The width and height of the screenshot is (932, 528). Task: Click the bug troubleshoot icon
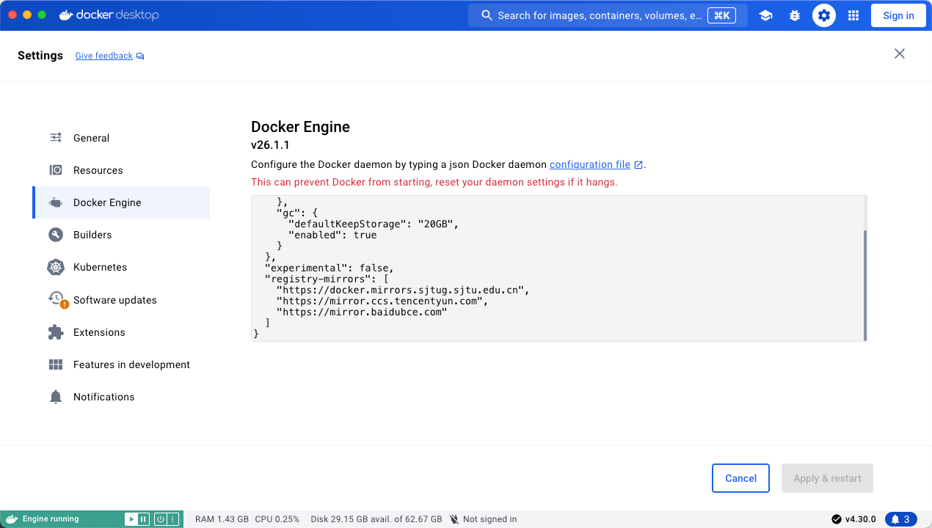pos(795,15)
